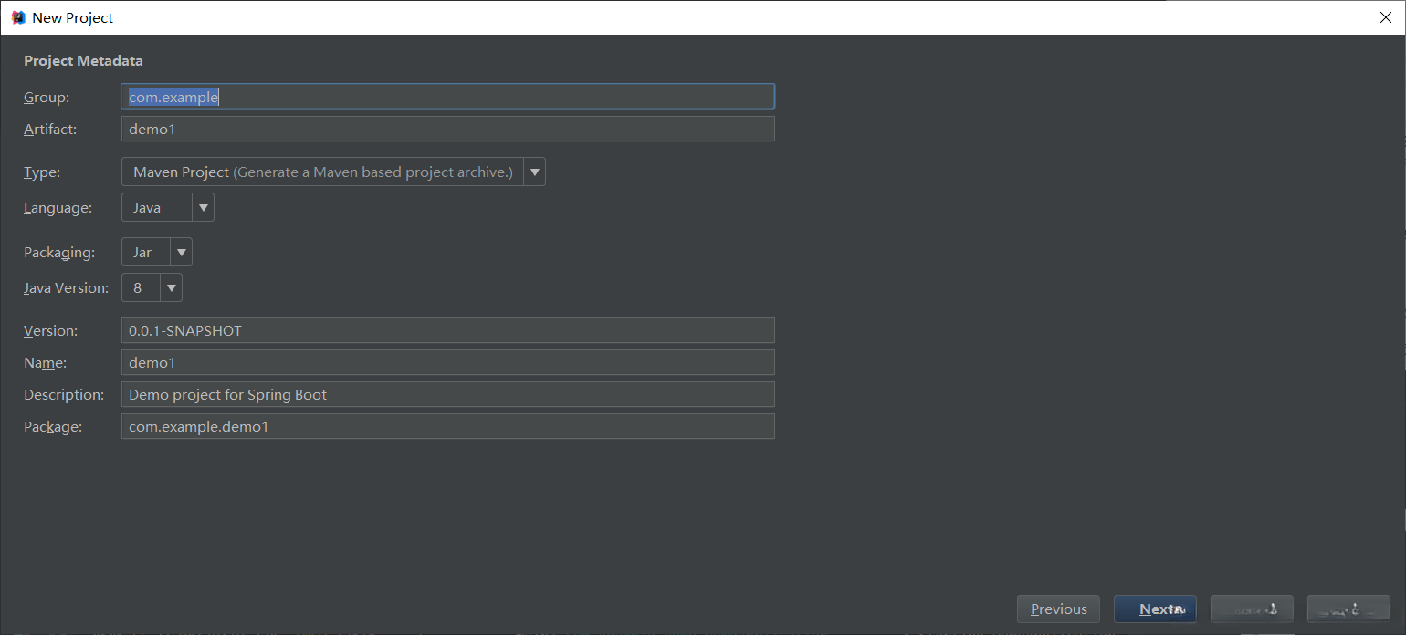This screenshot has height=635, width=1406.
Task: Focus the Artifact text field
Action: point(447,129)
